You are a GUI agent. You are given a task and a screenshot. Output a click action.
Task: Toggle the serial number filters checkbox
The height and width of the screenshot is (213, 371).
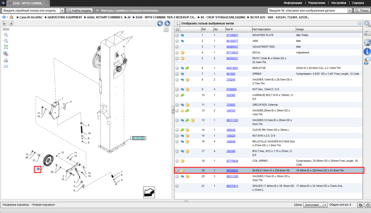point(97,10)
